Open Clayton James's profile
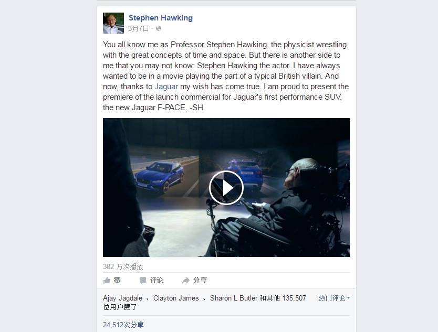 176,298
